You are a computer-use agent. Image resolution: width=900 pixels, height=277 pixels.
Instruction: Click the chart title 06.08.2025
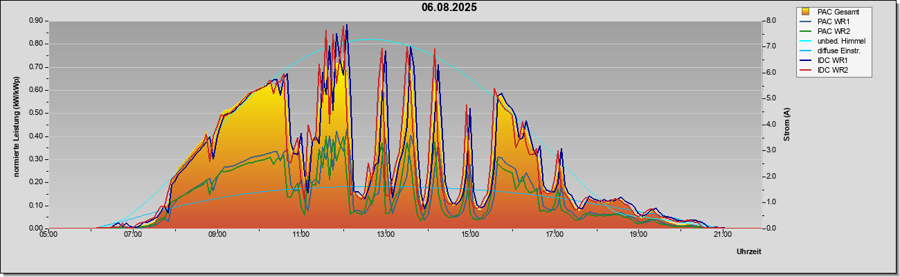(449, 8)
